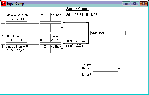Select the Victoria Paulsson name field
The image size is (149, 95).
coord(22,15)
